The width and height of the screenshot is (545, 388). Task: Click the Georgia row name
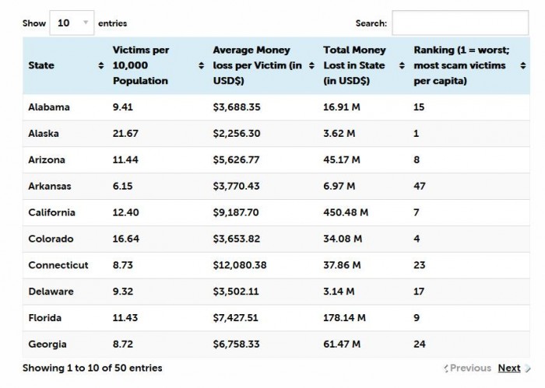pyautogui.click(x=47, y=344)
